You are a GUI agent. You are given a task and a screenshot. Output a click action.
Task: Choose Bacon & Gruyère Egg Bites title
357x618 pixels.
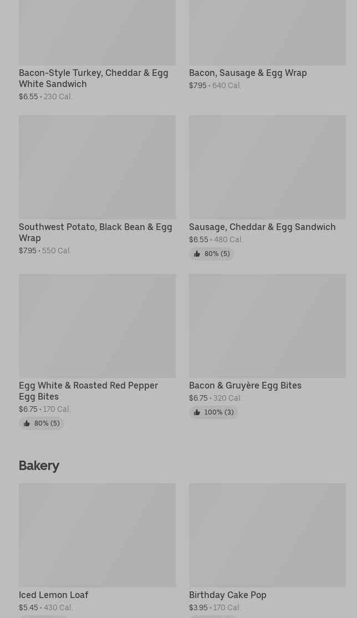[x=245, y=385]
